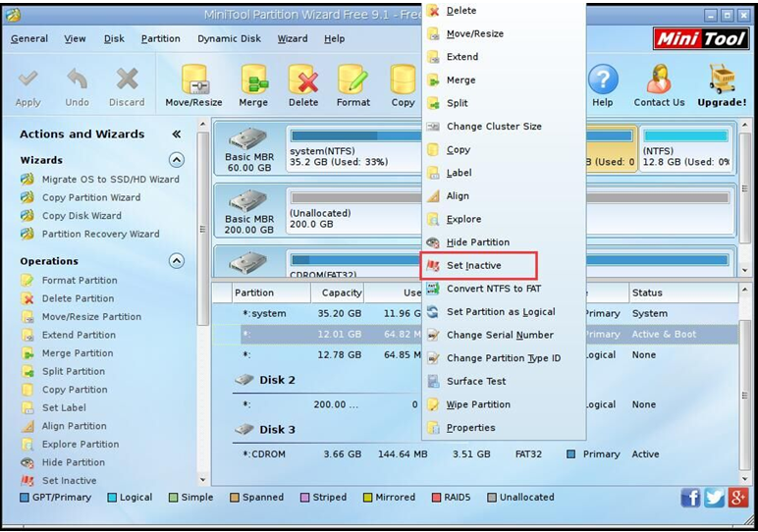
Task: Open the Facebook icon link
Action: click(x=690, y=498)
